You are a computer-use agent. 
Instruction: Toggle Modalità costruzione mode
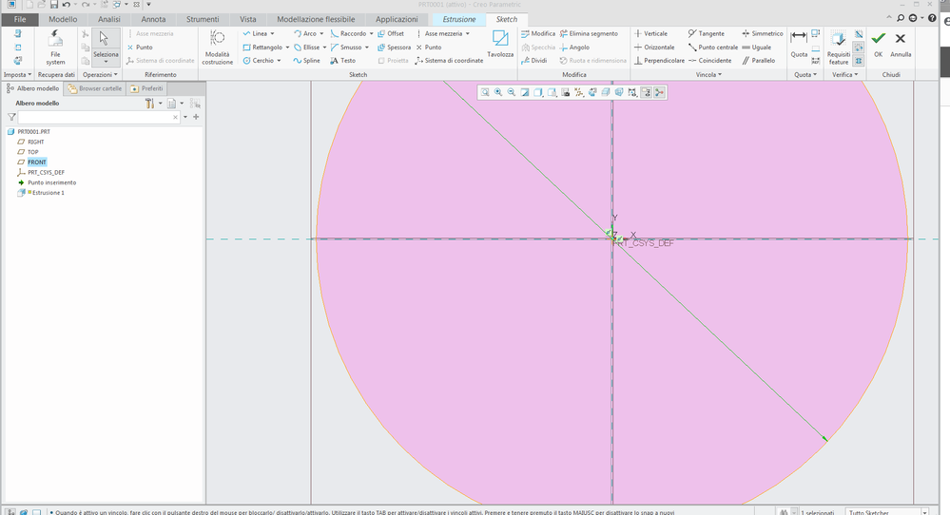click(x=218, y=48)
